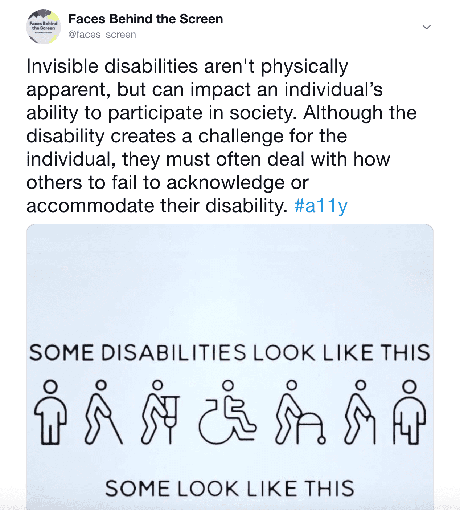
Task: Expand the tweet options chevron menu
Action: (x=427, y=27)
